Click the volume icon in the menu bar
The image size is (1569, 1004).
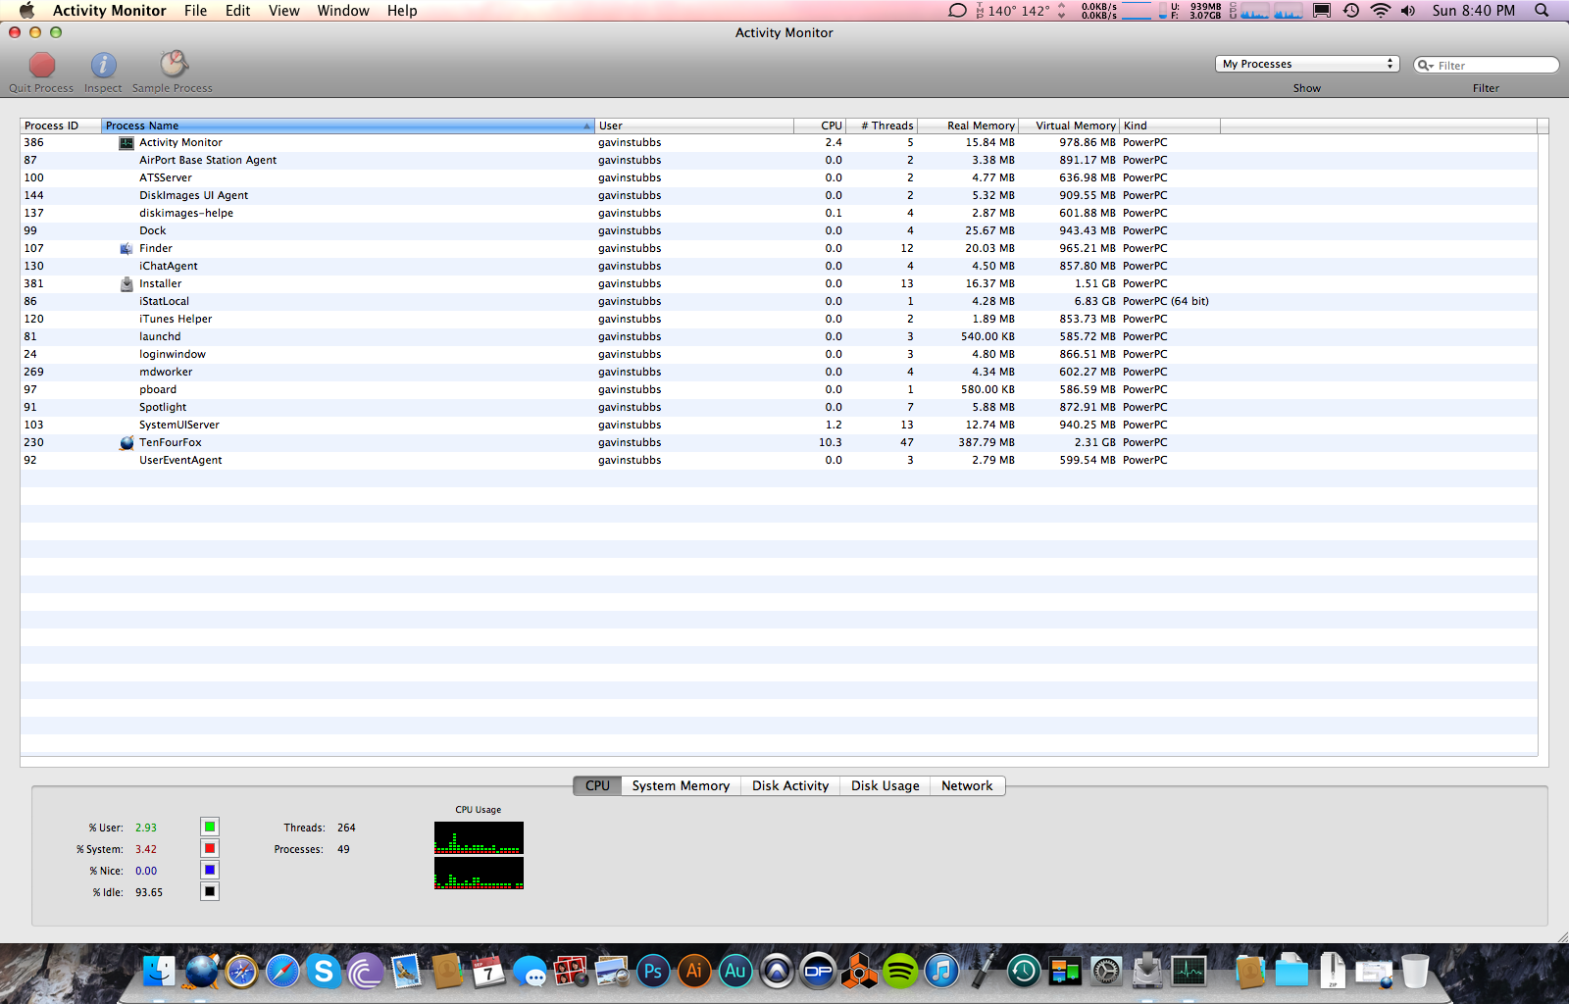1408,11
